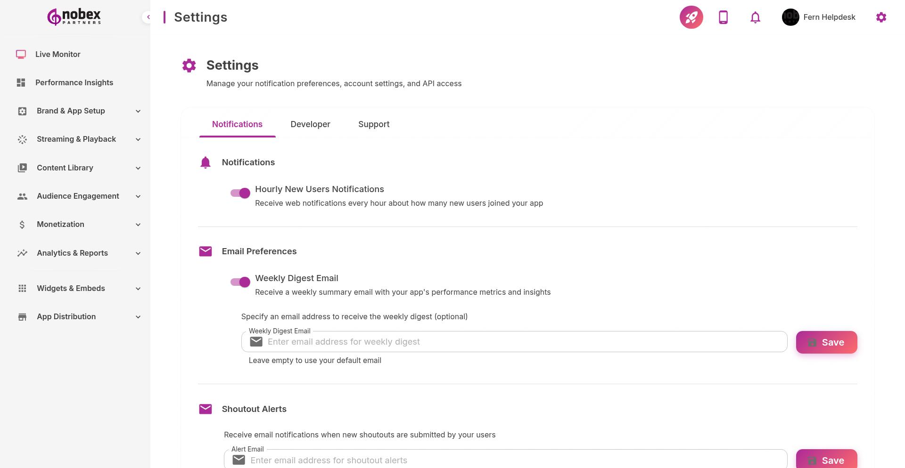Click the settings gear icon in the header
The image size is (905, 468).
click(881, 17)
